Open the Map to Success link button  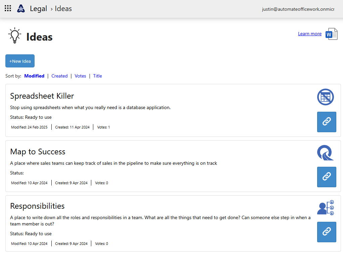pos(326,177)
